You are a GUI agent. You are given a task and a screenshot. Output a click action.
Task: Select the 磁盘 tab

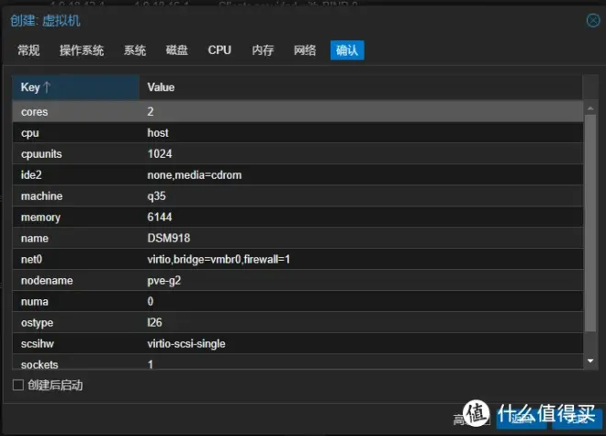[x=177, y=50]
